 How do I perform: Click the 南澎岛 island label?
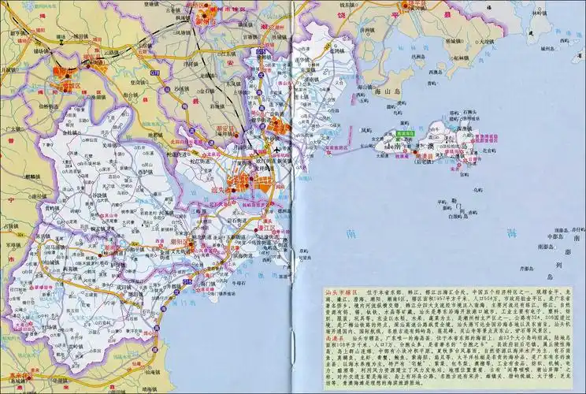click(x=544, y=247)
